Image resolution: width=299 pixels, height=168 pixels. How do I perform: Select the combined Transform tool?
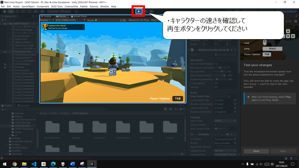click(x=36, y=11)
